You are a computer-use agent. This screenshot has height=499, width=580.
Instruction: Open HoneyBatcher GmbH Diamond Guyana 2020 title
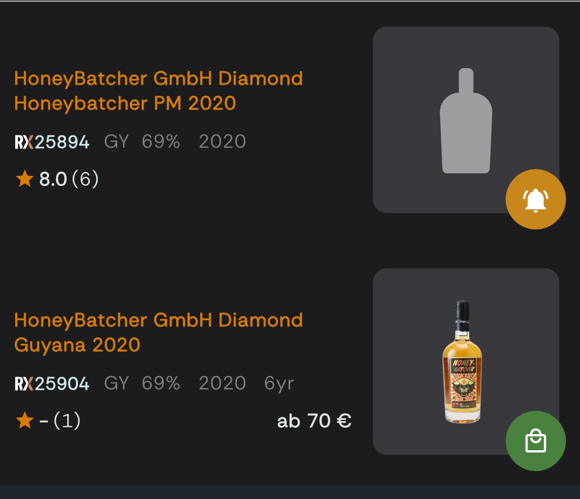[158, 332]
